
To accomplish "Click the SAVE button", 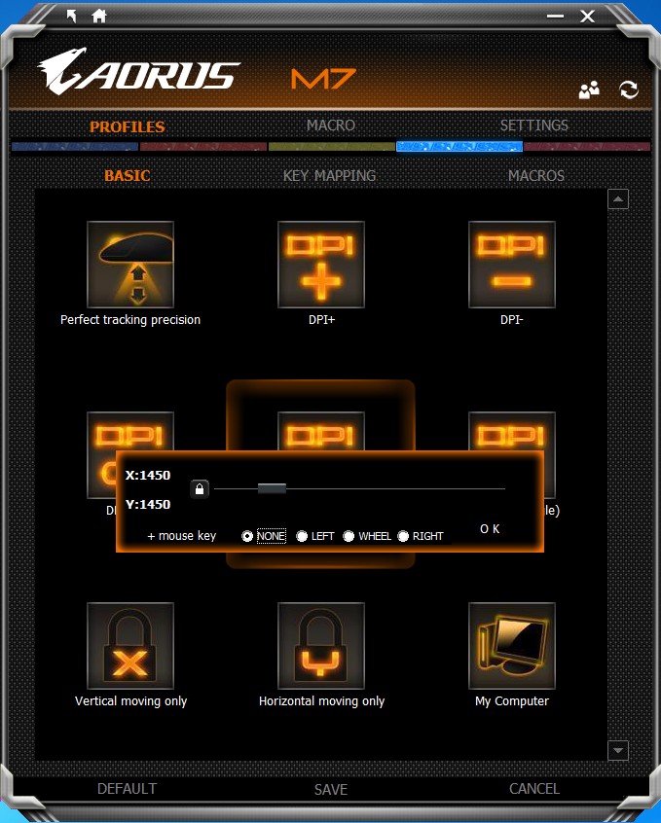I will (331, 789).
